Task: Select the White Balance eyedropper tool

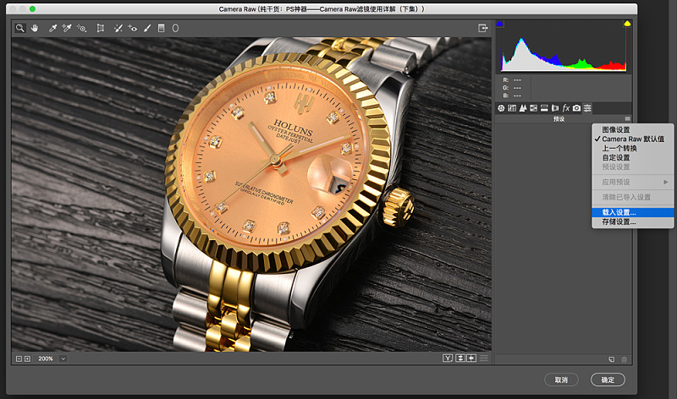Action: pos(52,28)
